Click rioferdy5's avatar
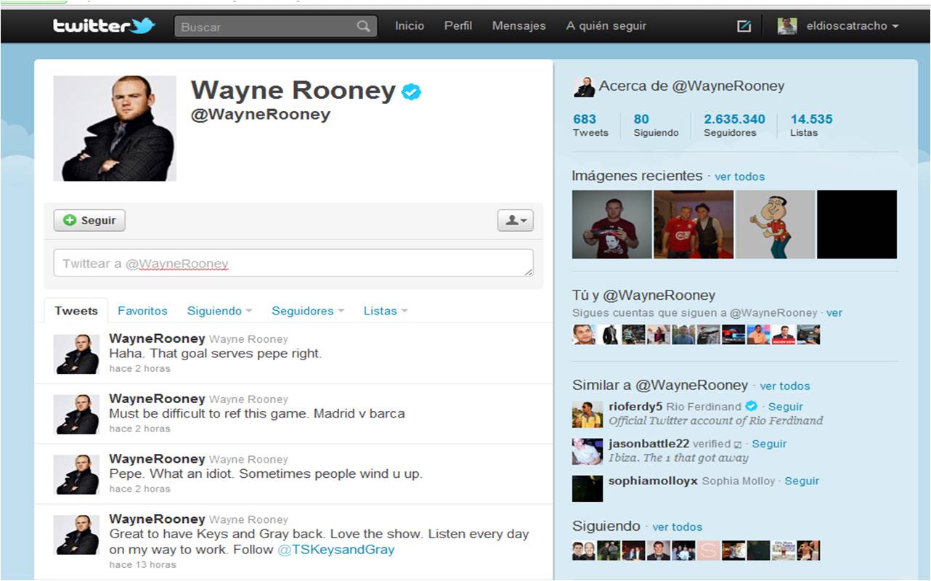The height and width of the screenshot is (581, 931). point(587,414)
